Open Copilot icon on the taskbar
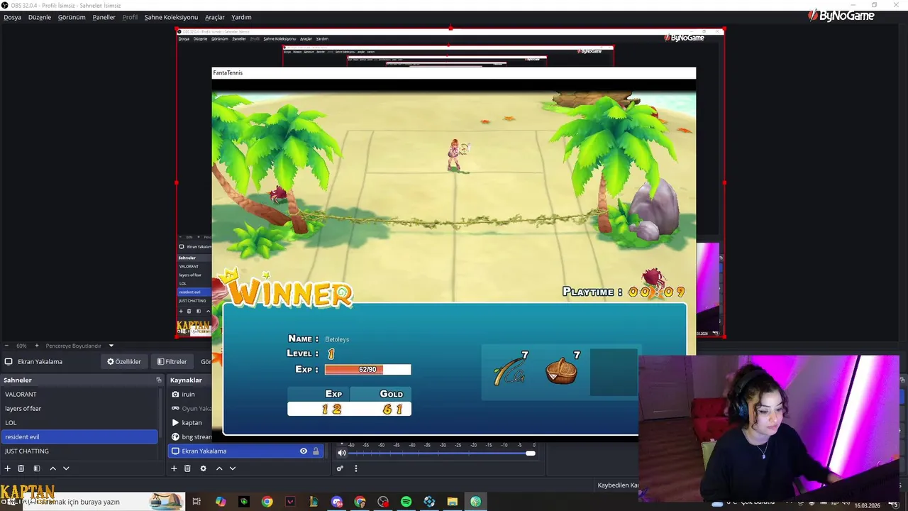The height and width of the screenshot is (511, 908). pyautogui.click(x=221, y=502)
